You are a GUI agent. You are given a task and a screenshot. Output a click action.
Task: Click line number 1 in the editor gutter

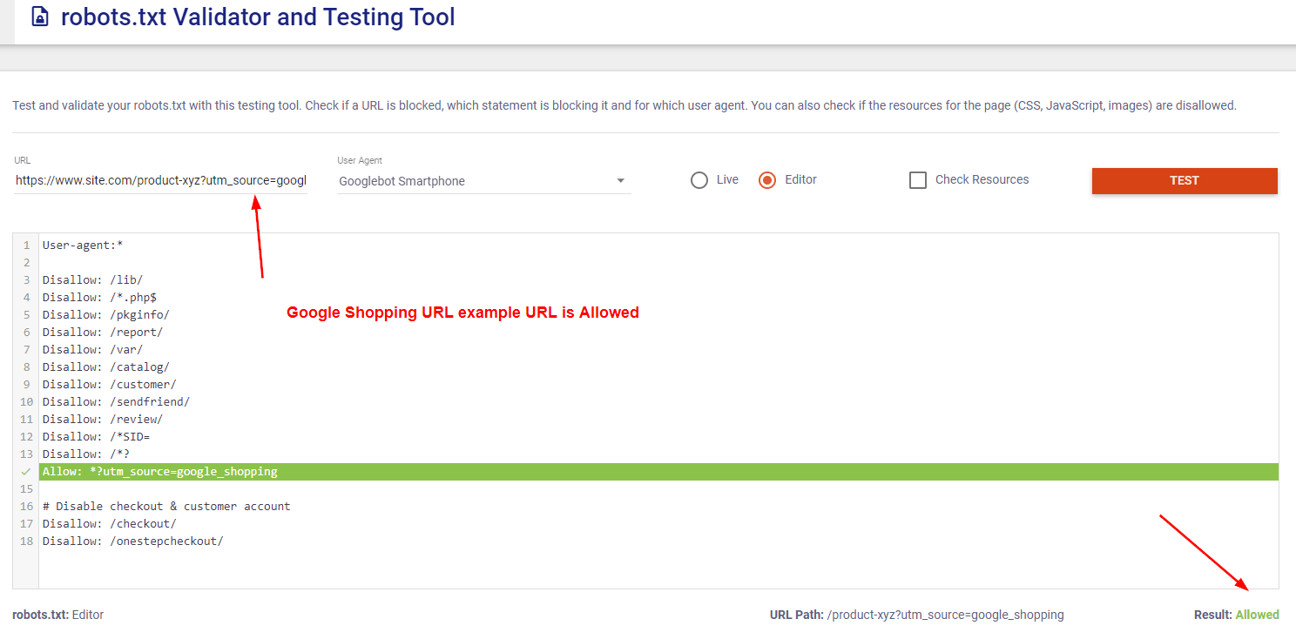click(25, 245)
